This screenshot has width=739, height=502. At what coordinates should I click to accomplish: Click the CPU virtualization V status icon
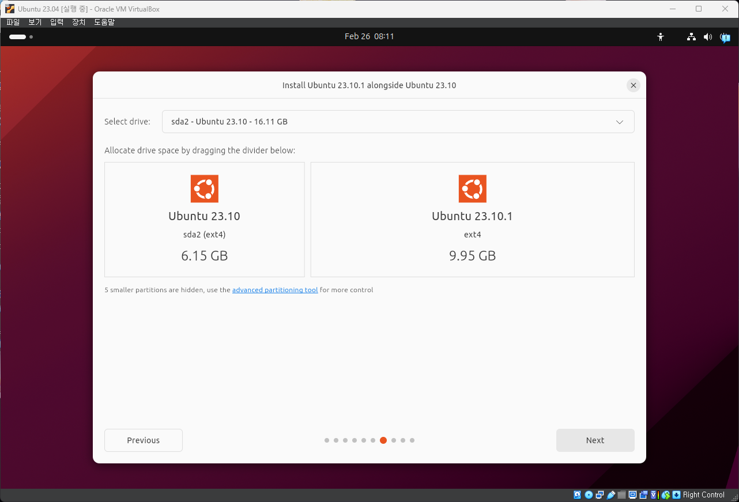point(655,495)
